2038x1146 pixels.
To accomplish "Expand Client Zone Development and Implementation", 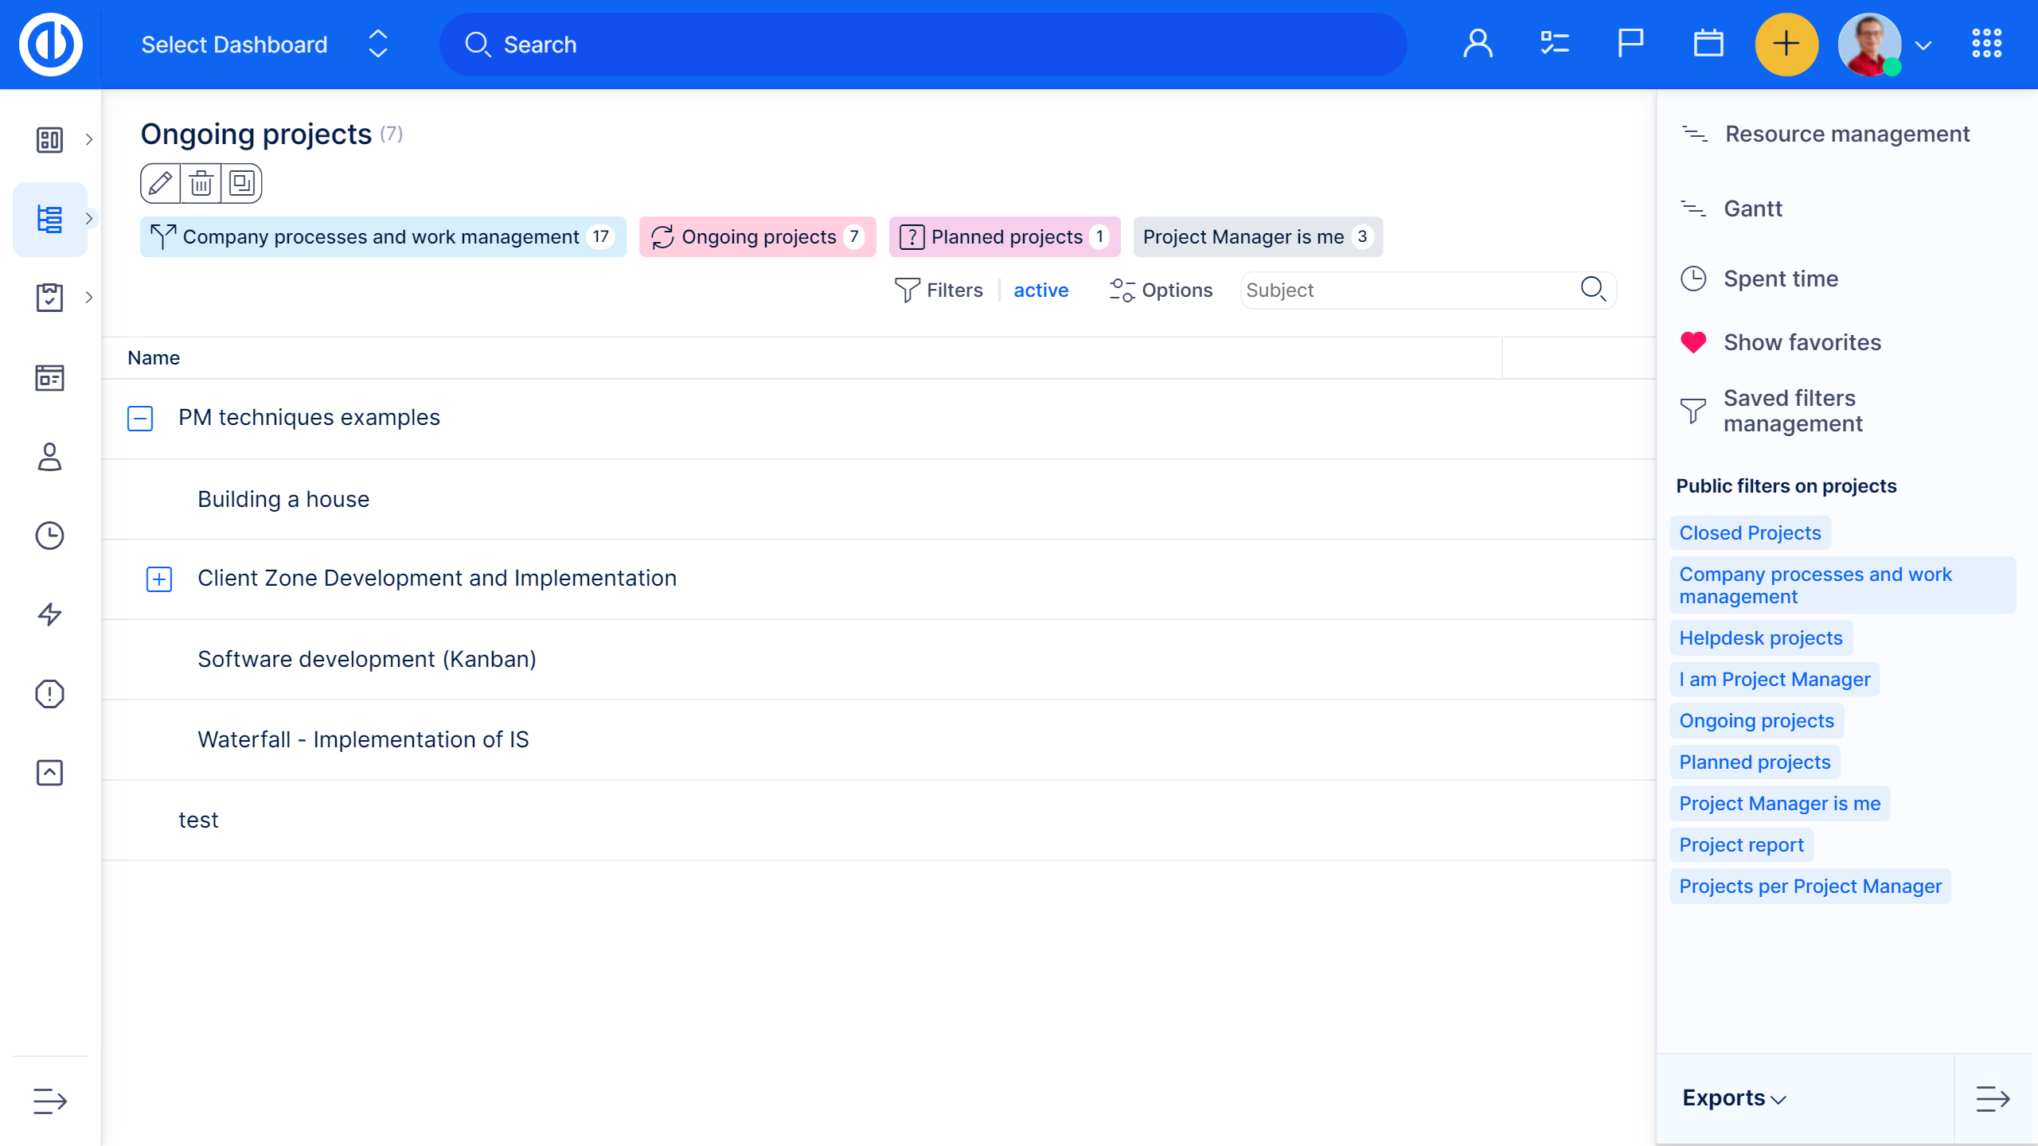I will (x=159, y=579).
